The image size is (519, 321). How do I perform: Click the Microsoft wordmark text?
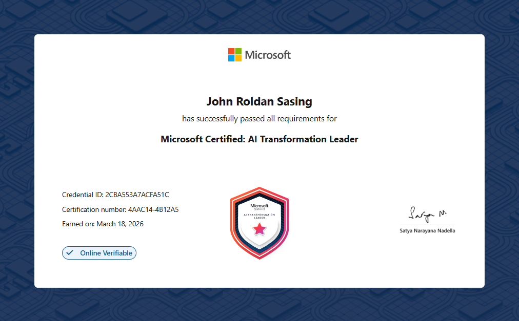[x=268, y=55]
